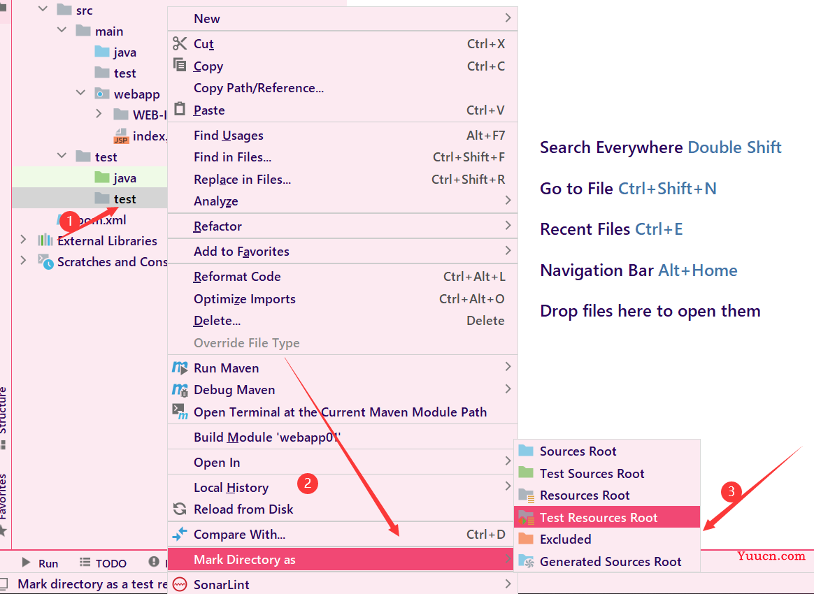
Task: Select the highlighted test folder under test
Action: click(90, 198)
